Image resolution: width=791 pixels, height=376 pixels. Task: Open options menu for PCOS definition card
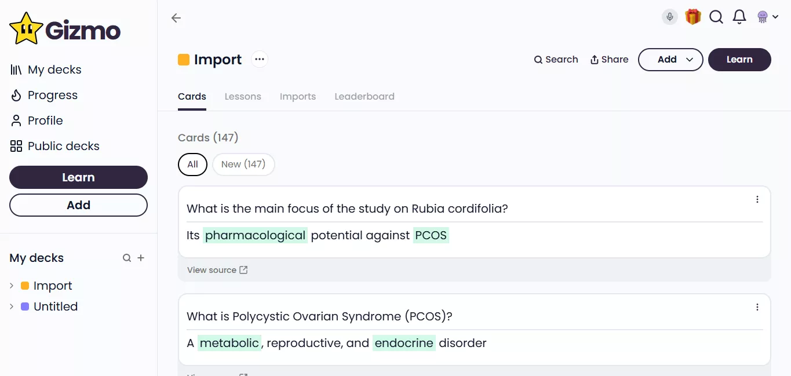757,307
